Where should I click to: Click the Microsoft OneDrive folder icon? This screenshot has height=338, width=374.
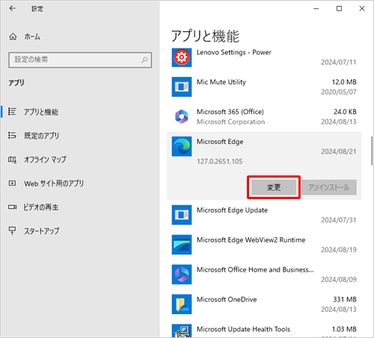[182, 304]
